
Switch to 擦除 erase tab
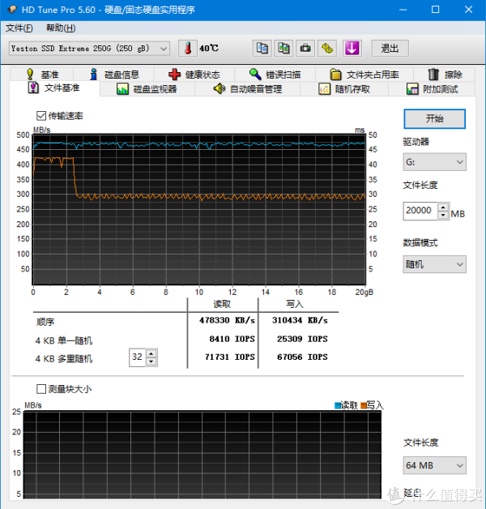(445, 75)
